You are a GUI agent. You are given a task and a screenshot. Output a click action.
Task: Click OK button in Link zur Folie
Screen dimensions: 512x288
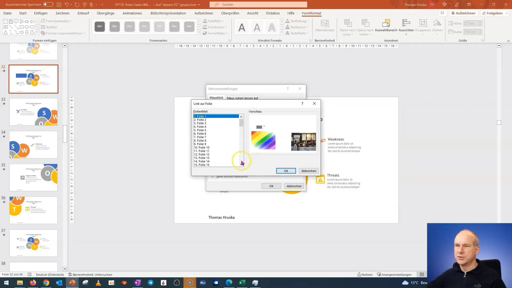click(286, 171)
